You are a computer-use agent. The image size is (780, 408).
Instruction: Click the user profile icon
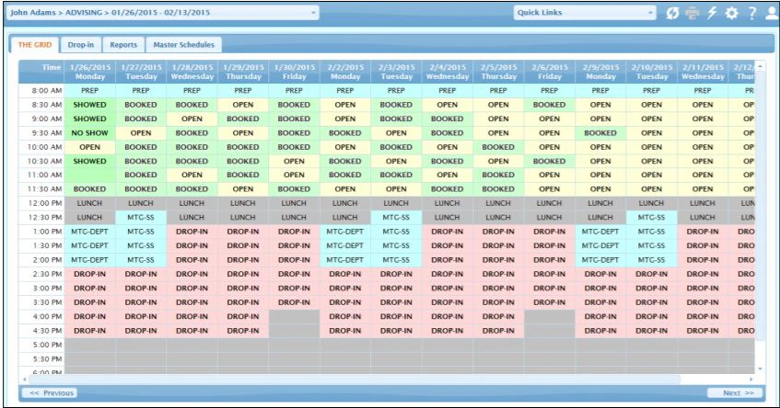[x=772, y=13]
